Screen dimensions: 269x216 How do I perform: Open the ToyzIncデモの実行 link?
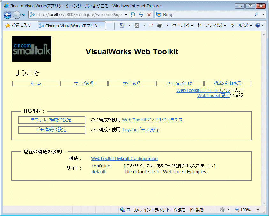tap(140, 130)
